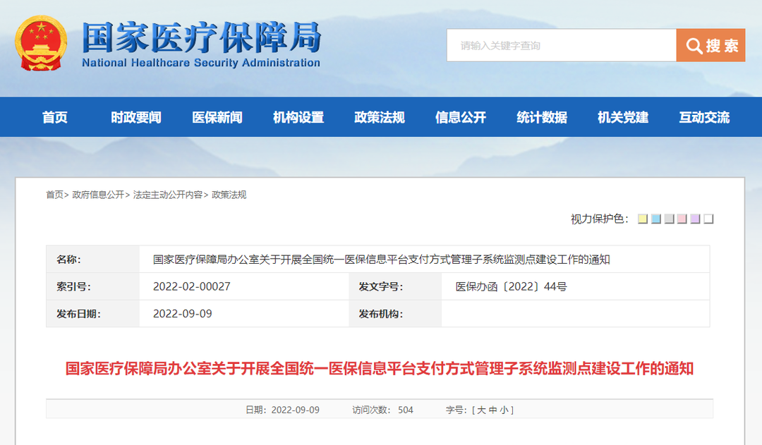Click the visit count 504

tap(405, 410)
